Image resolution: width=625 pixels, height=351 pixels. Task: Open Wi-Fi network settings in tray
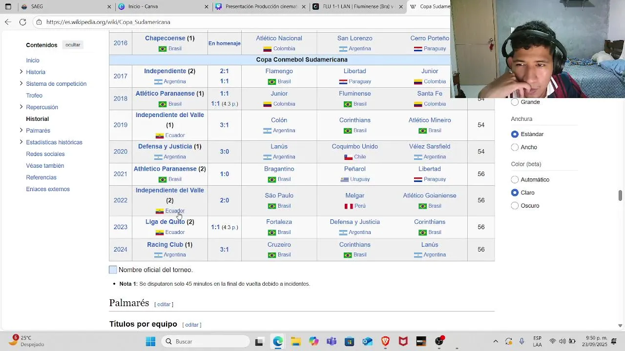[553, 341]
